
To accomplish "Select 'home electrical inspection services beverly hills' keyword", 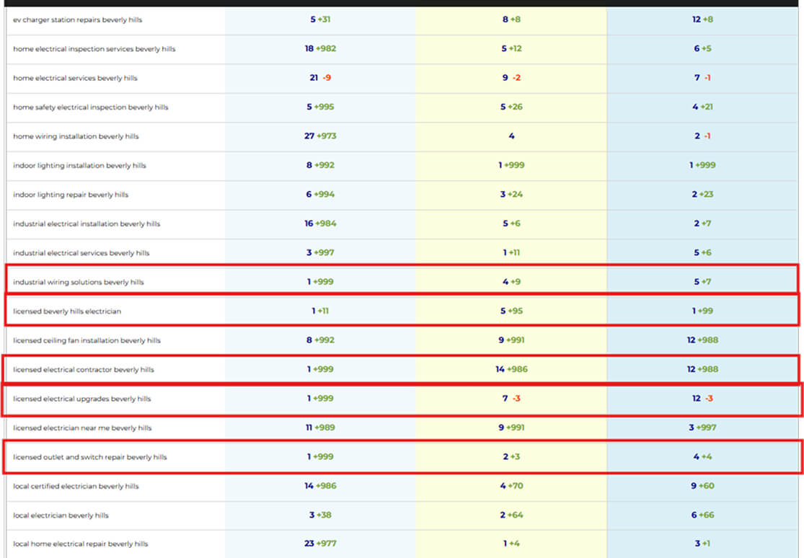I will [x=94, y=49].
